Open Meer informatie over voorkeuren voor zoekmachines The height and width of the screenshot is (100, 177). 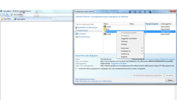pyautogui.click(x=94, y=81)
